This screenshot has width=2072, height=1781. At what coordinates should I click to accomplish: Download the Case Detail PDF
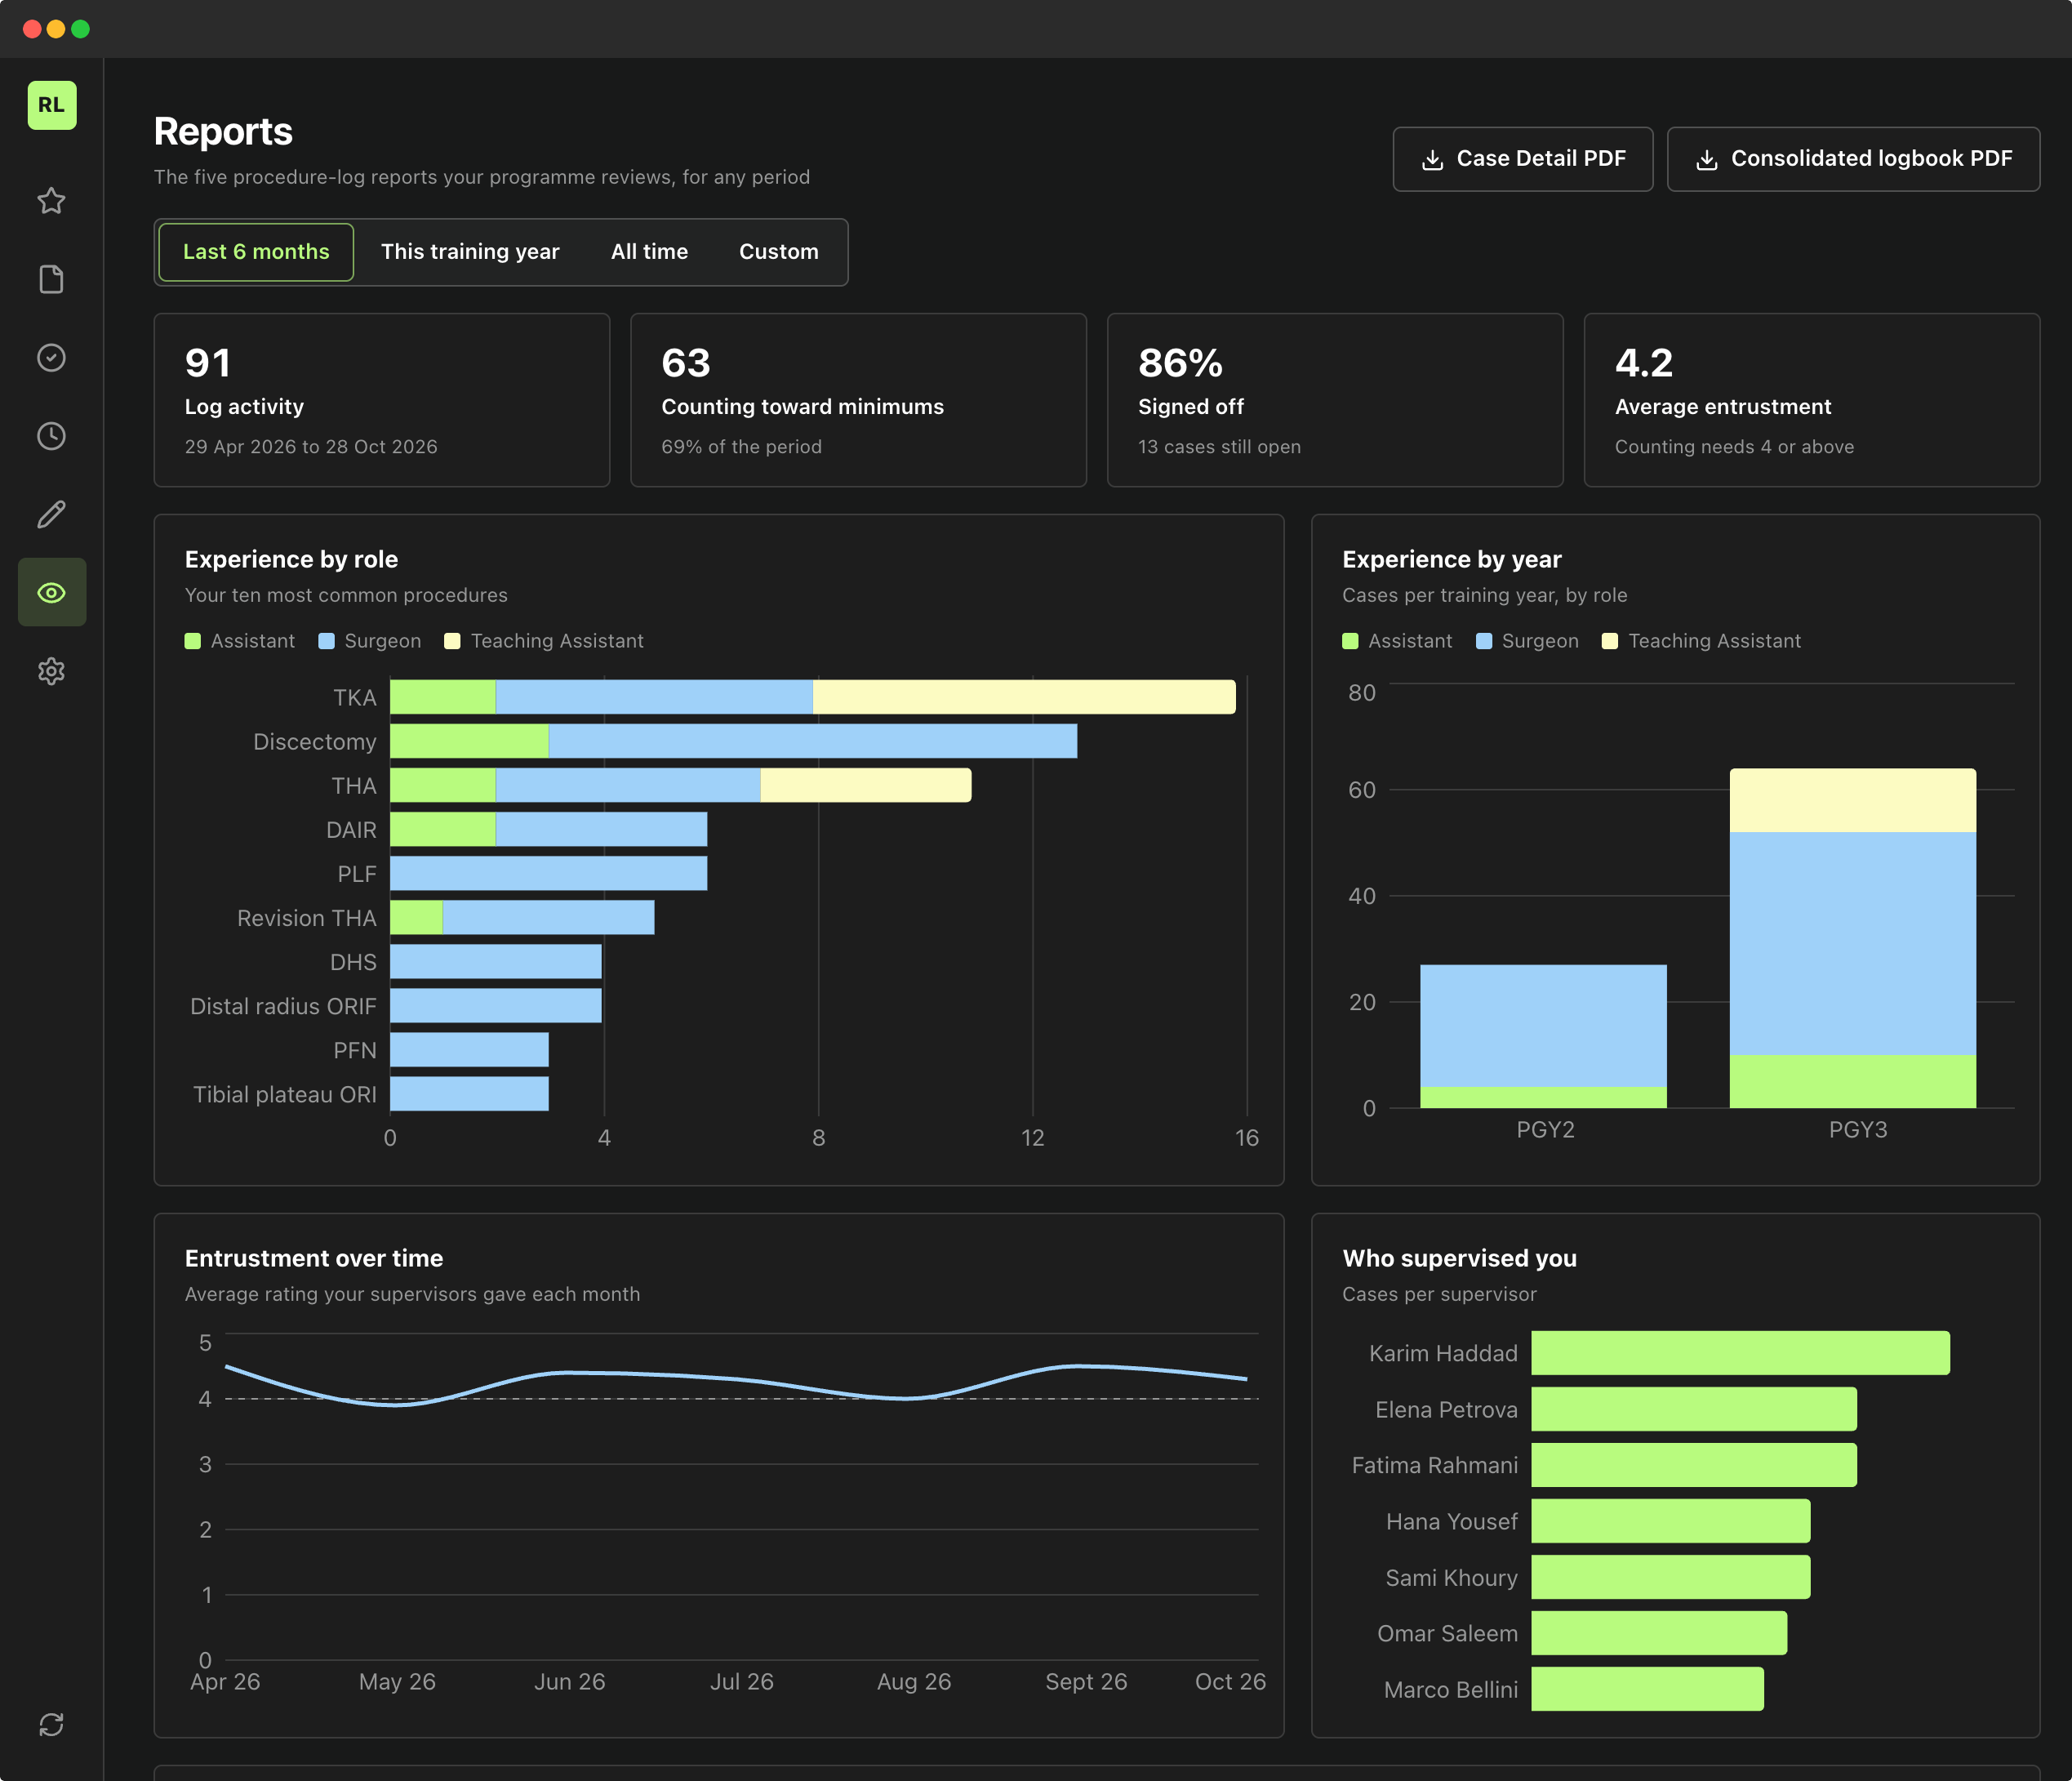pyautogui.click(x=1523, y=159)
